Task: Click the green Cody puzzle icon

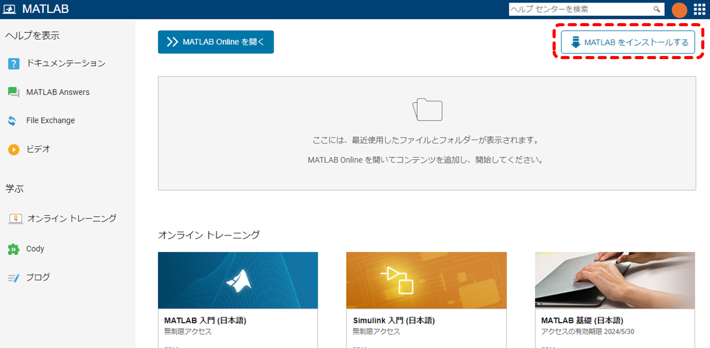Action: coord(14,249)
